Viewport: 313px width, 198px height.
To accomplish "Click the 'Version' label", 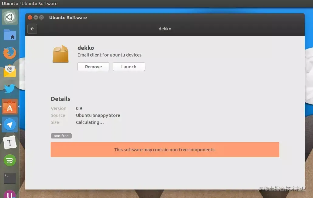I will [x=58, y=108].
